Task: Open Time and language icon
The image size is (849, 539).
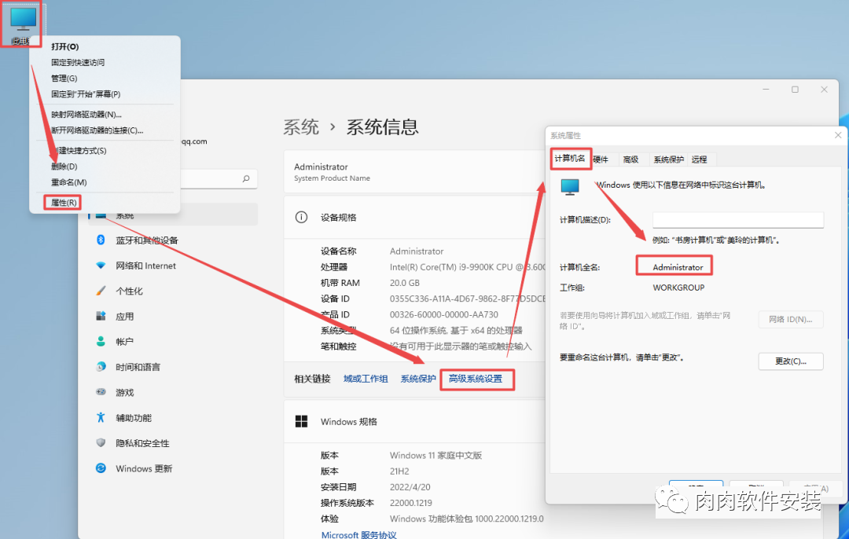Action: pyautogui.click(x=101, y=367)
